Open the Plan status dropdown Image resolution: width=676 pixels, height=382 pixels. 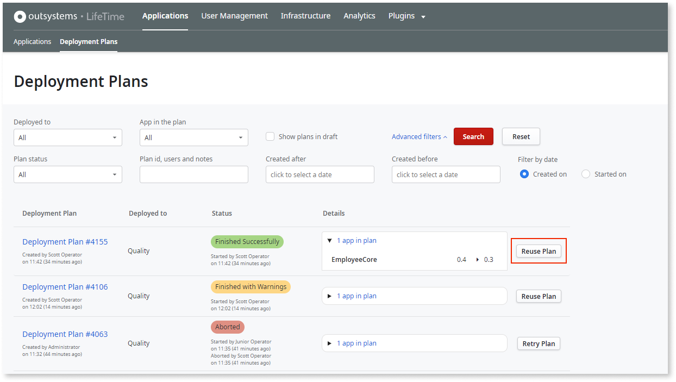point(67,174)
